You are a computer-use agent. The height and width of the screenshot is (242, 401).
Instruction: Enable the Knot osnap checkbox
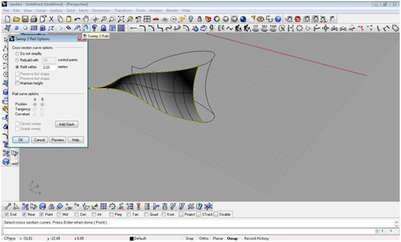[164, 214]
